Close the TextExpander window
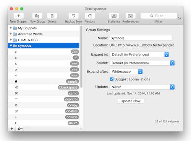 click(x=11, y=9)
